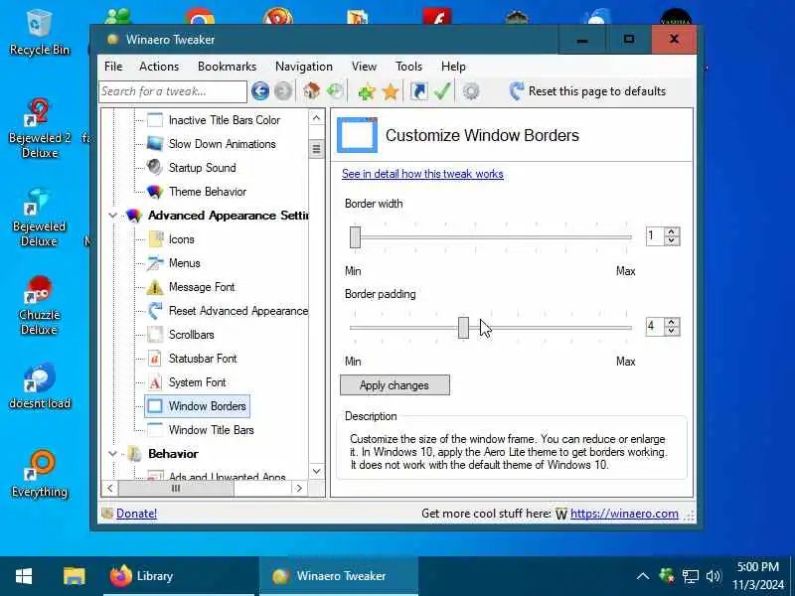Open the Windows Start menu
795x596 pixels.
pos(24,576)
